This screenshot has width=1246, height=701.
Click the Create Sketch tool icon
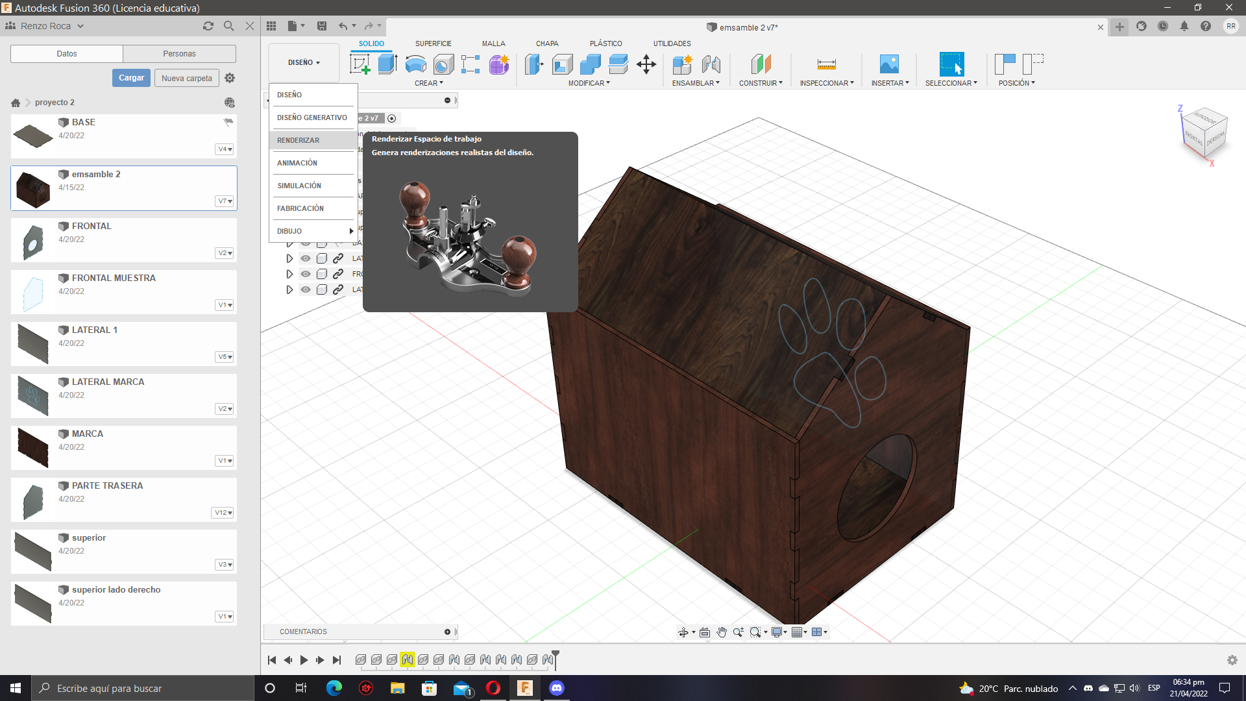point(360,64)
